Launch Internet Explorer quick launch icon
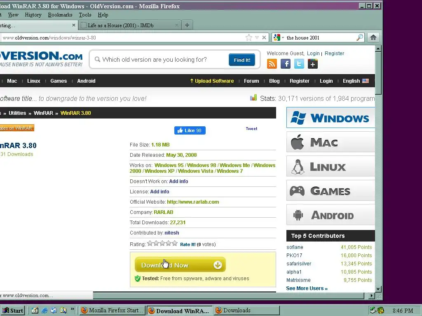This screenshot has height=316, width=422. tap(45, 310)
